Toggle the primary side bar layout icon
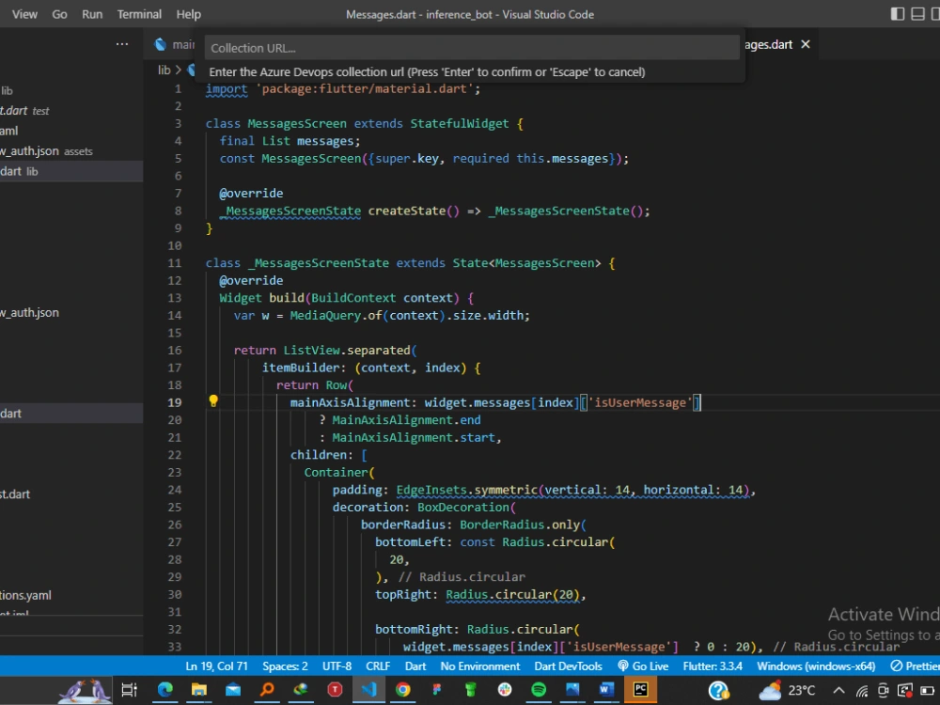This screenshot has height=705, width=940. tap(898, 14)
